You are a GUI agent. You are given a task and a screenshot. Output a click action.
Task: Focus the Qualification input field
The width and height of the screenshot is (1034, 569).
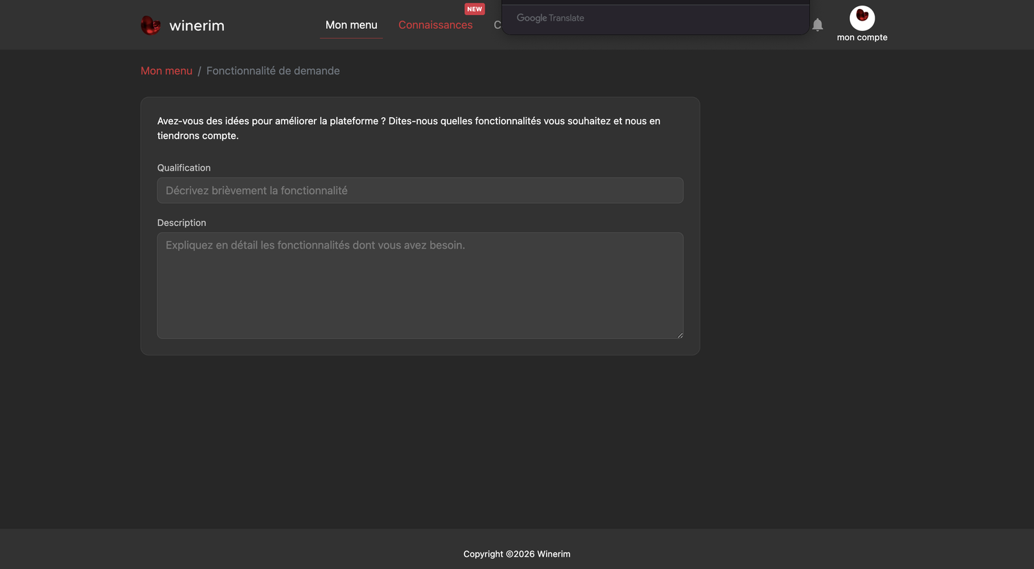[420, 191]
